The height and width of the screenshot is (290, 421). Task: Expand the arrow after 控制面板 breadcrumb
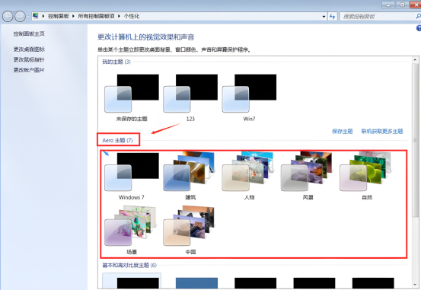(73, 17)
